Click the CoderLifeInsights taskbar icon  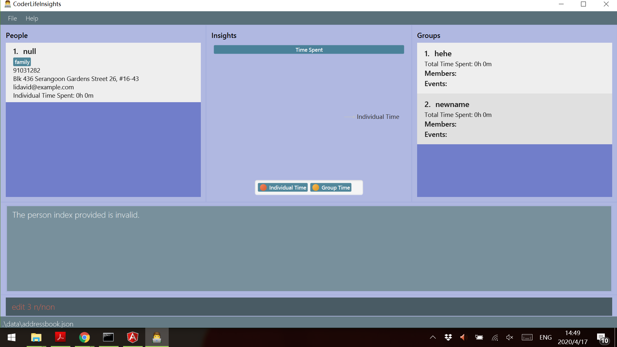pos(157,337)
